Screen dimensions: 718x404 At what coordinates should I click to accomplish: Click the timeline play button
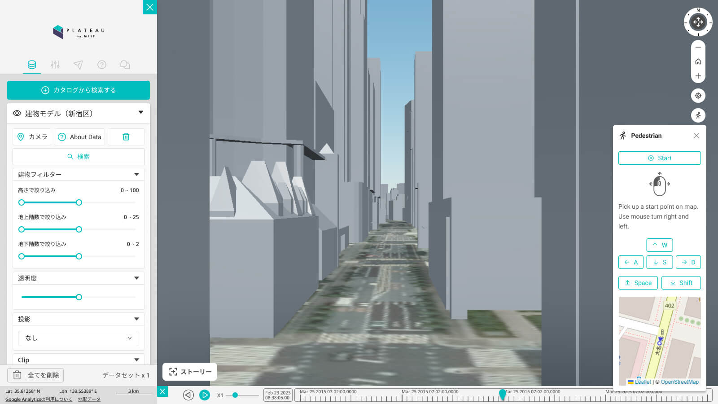pos(205,395)
